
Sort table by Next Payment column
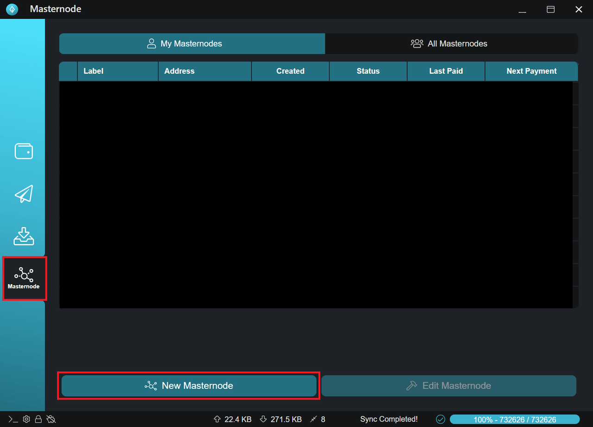point(531,71)
